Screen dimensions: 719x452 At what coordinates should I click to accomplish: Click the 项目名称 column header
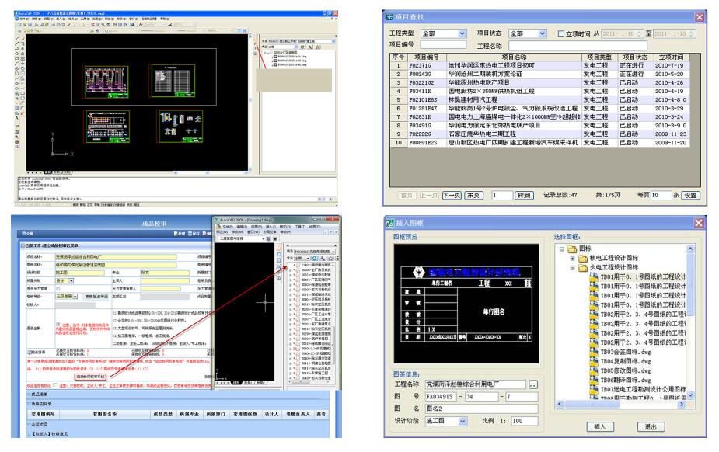tap(514, 57)
